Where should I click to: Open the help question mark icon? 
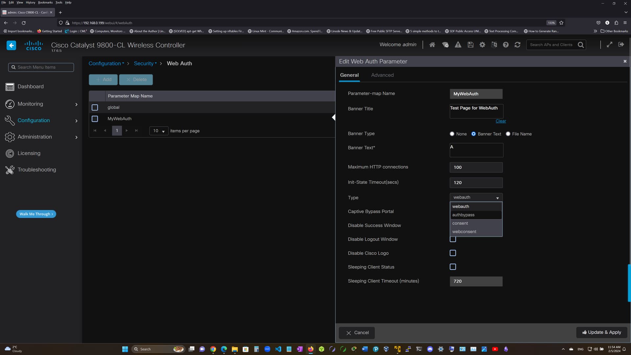pos(506,45)
